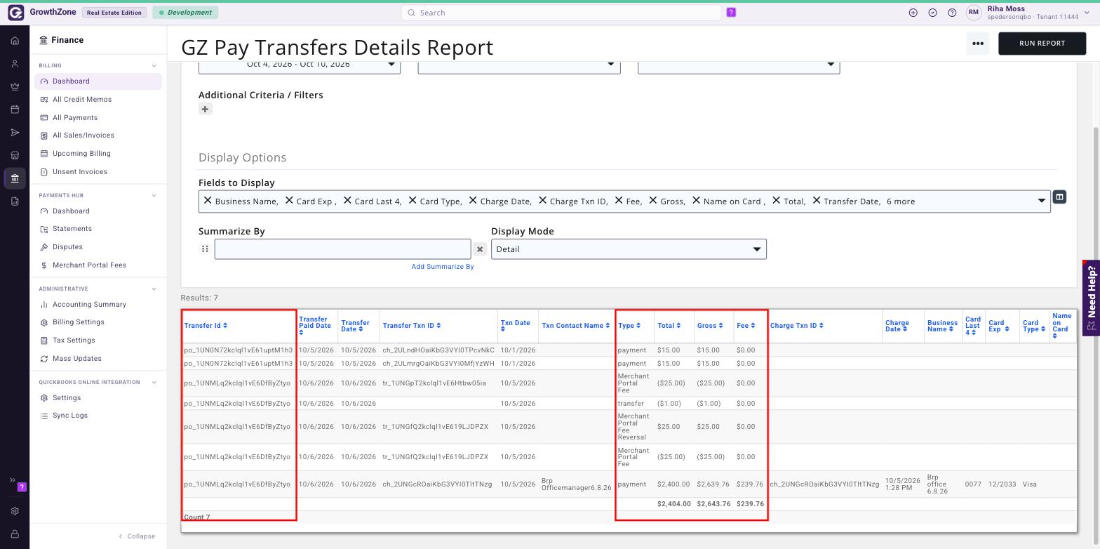
Task: Remove the Card Last 4 field tag
Action: 347,201
